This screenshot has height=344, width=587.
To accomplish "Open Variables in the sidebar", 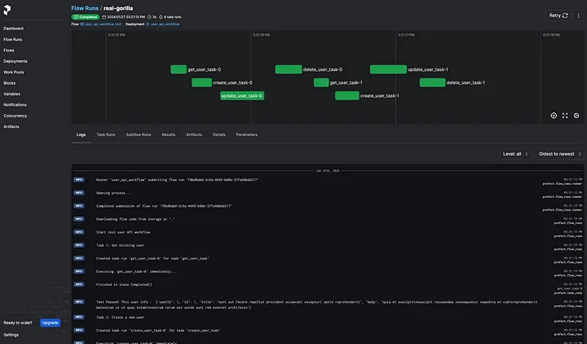I will [12, 94].
